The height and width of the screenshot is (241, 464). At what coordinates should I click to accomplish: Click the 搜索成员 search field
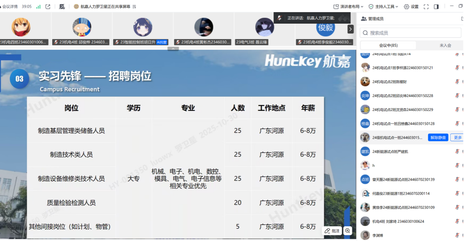tap(411, 33)
